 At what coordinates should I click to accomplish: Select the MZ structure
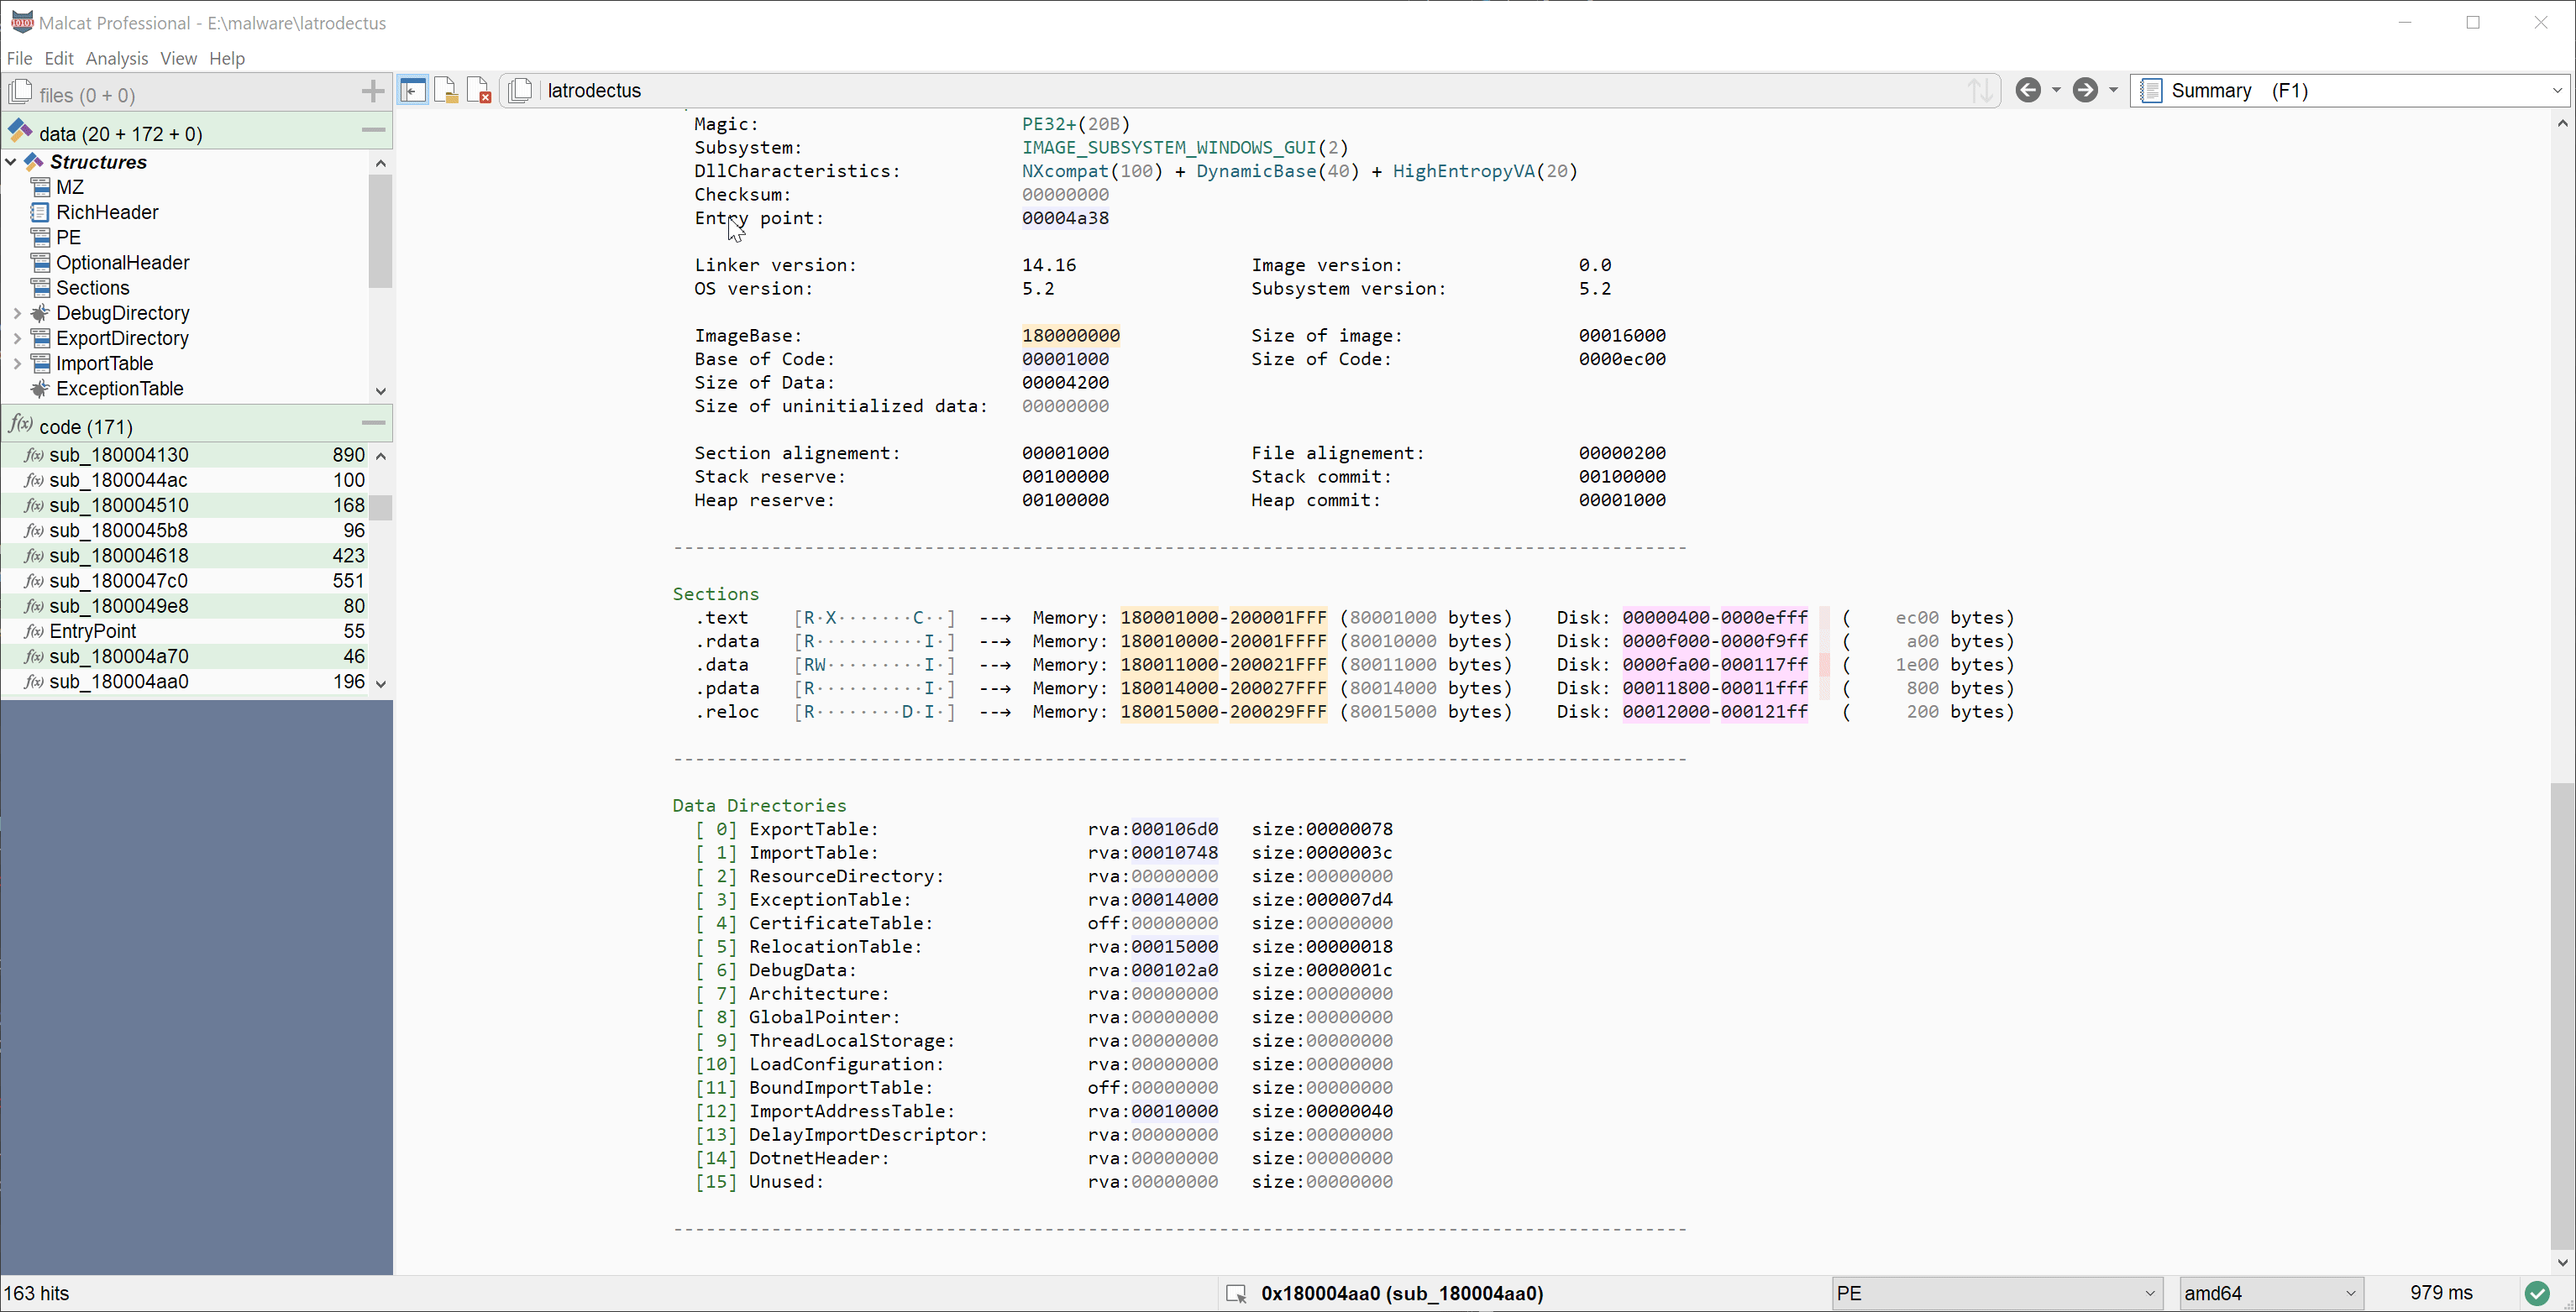click(70, 187)
